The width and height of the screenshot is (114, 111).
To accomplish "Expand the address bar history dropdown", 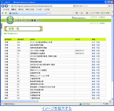I will coord(74,6).
